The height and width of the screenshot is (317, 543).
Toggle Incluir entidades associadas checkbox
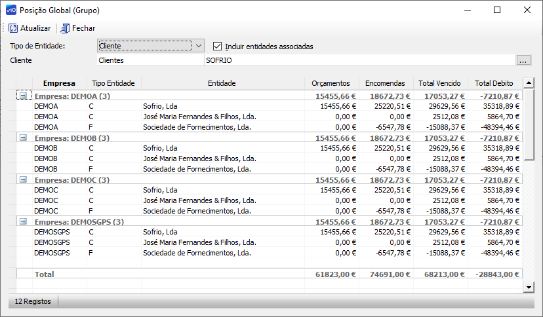click(x=217, y=46)
